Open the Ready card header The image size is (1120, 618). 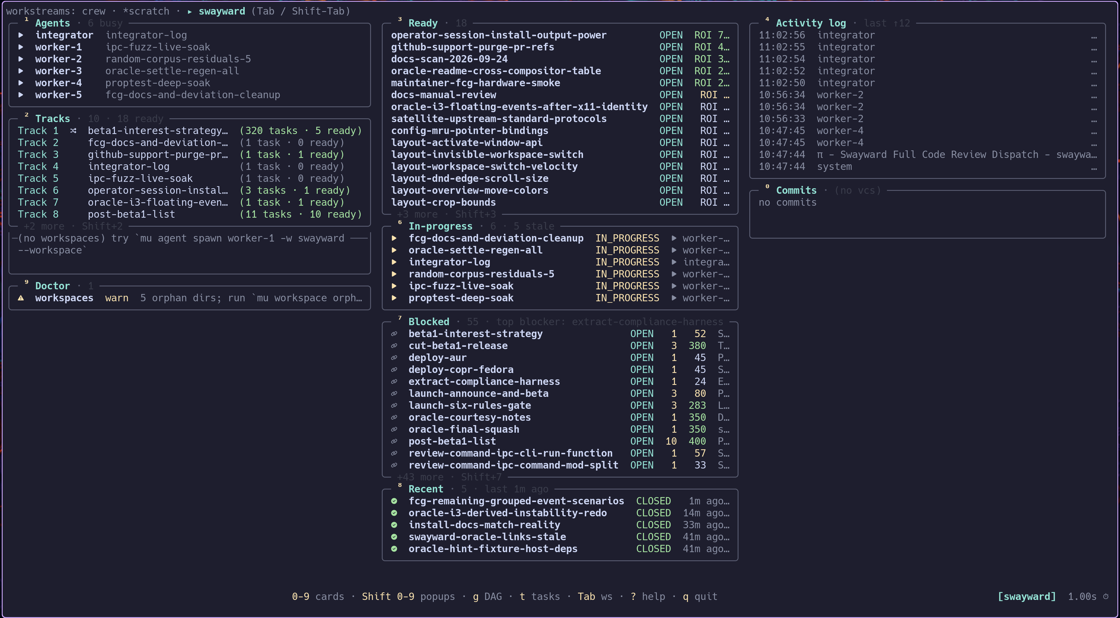423,23
